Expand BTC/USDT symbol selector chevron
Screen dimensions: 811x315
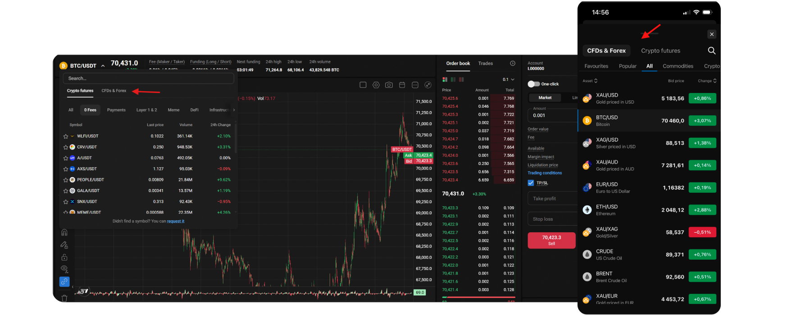[103, 66]
